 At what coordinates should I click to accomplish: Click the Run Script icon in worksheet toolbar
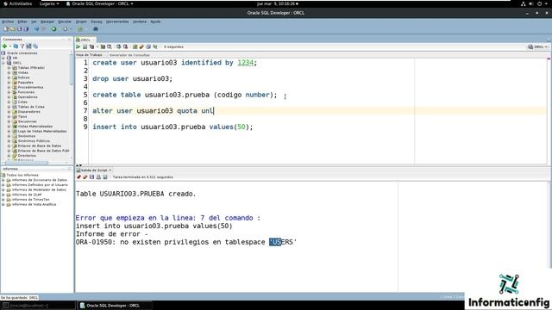[85, 46]
